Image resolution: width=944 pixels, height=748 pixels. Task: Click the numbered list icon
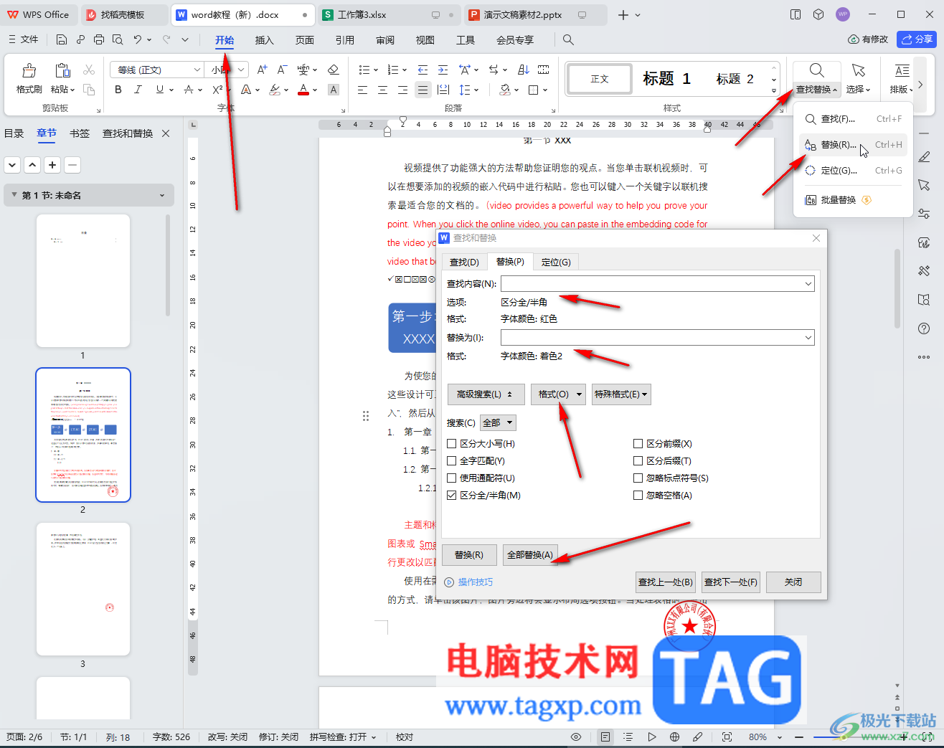click(x=393, y=70)
